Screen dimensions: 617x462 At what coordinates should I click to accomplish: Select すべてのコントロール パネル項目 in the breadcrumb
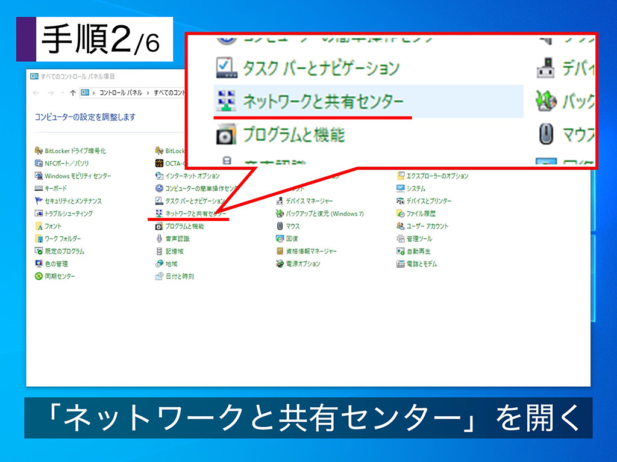[171, 93]
